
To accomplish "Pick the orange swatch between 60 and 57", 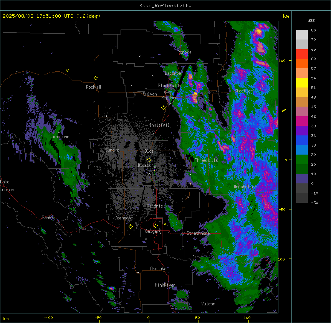I will pyautogui.click(x=302, y=63).
